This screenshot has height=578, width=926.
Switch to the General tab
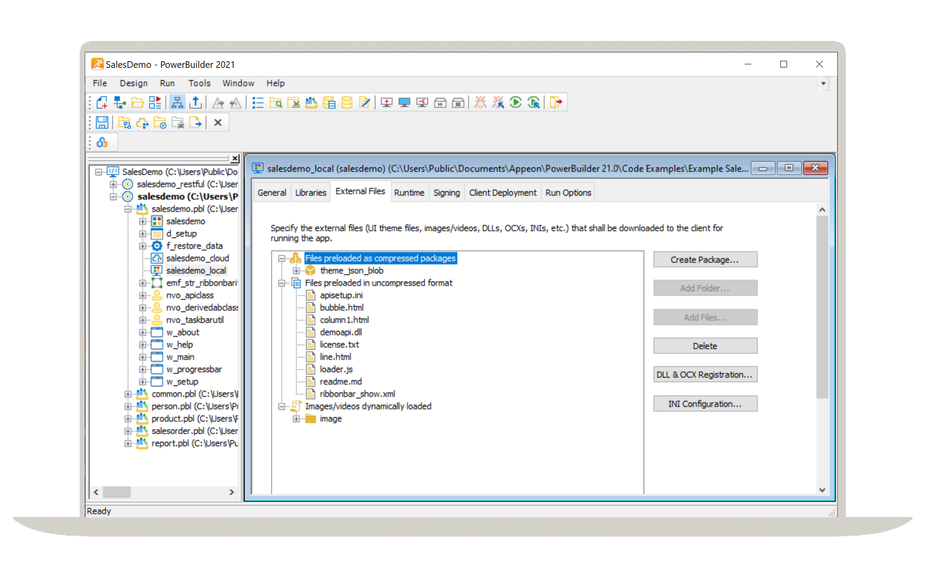[272, 193]
